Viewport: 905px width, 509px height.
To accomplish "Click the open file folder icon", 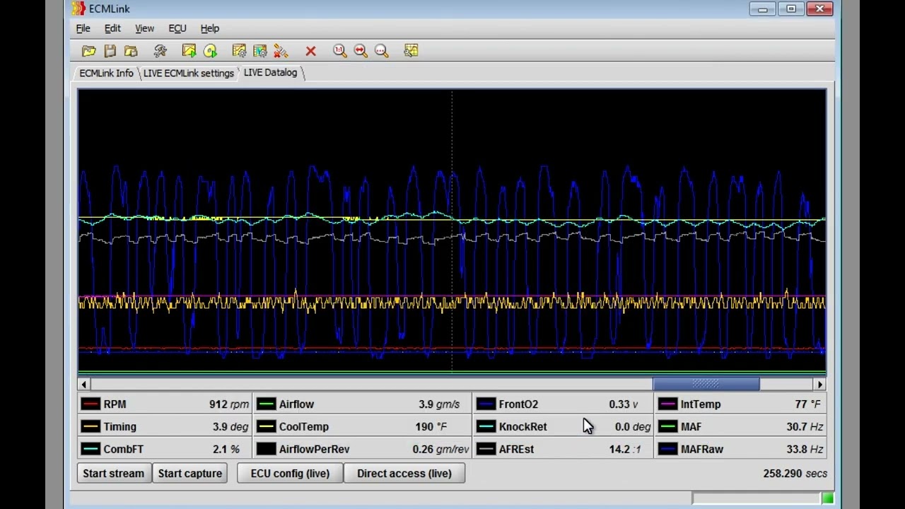I will pos(88,51).
